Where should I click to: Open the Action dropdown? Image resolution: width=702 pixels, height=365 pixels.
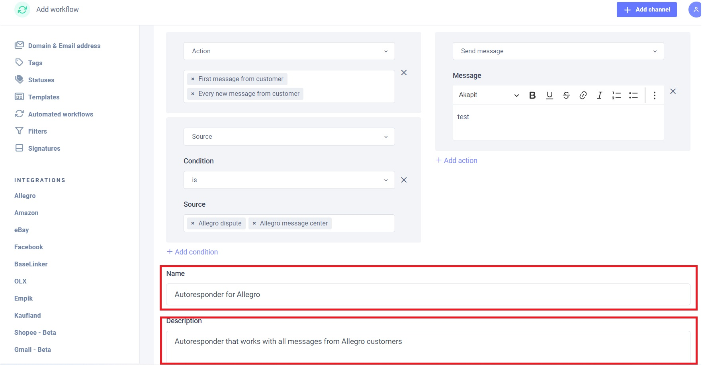coord(289,51)
